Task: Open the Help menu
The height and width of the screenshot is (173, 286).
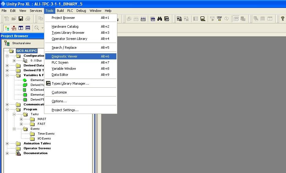Action: point(108,11)
